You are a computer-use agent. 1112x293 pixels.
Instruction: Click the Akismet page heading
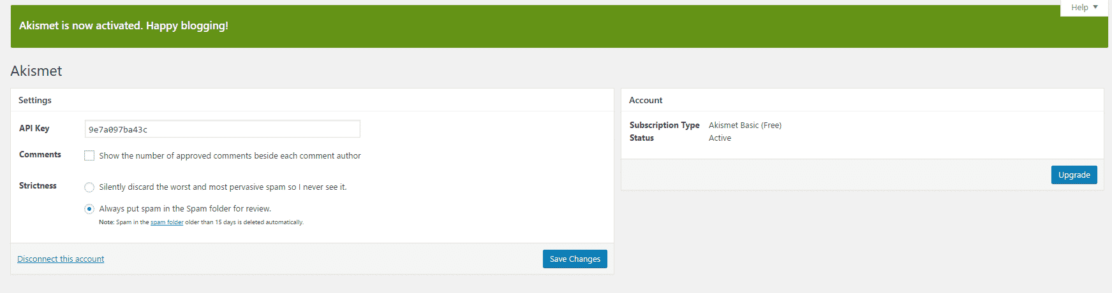click(x=36, y=71)
